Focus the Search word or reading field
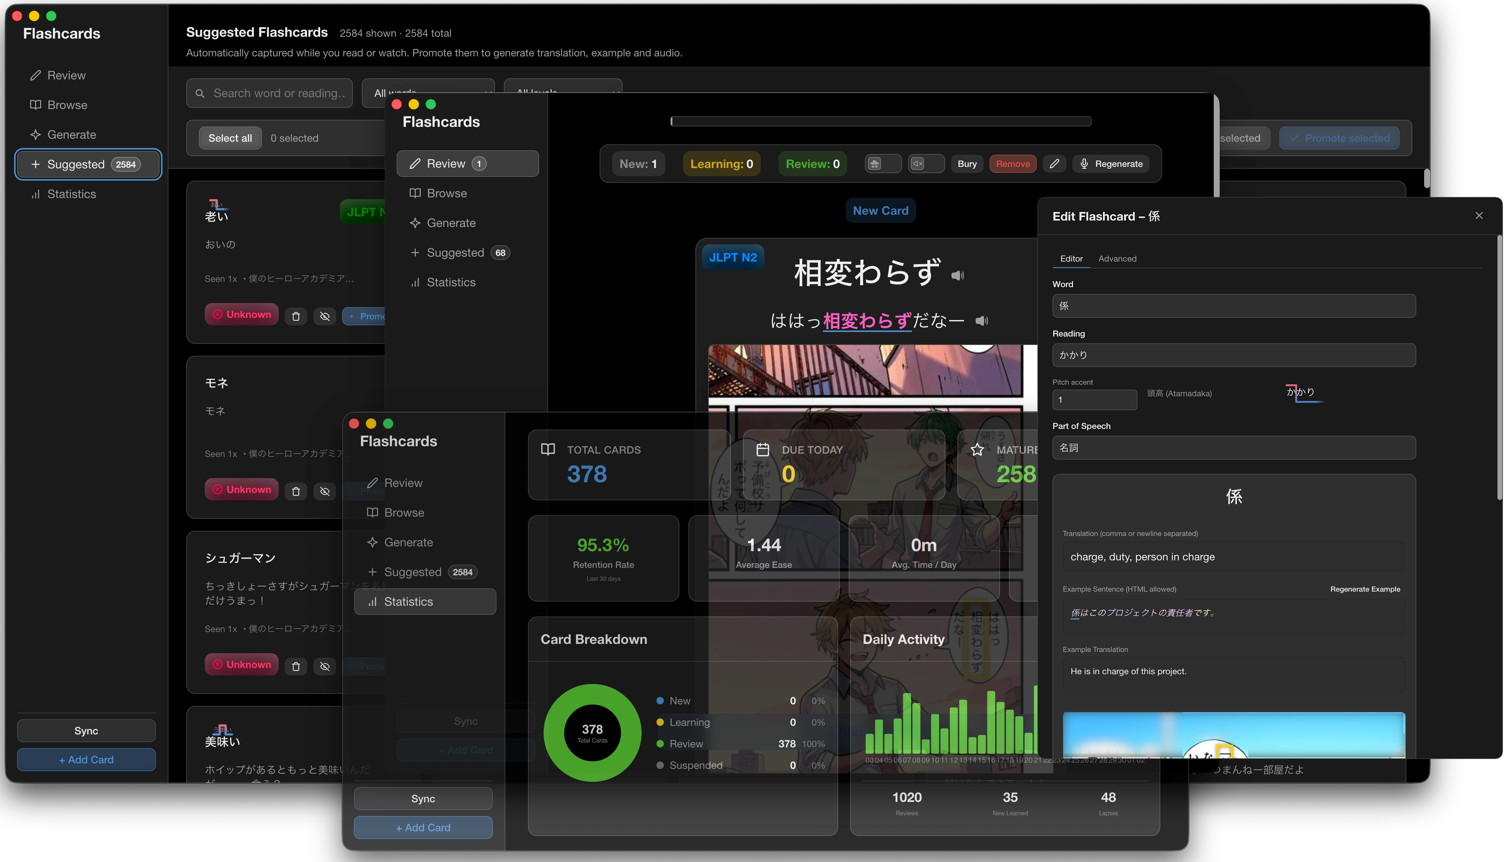Viewport: 1508px width, 862px height. pos(269,93)
